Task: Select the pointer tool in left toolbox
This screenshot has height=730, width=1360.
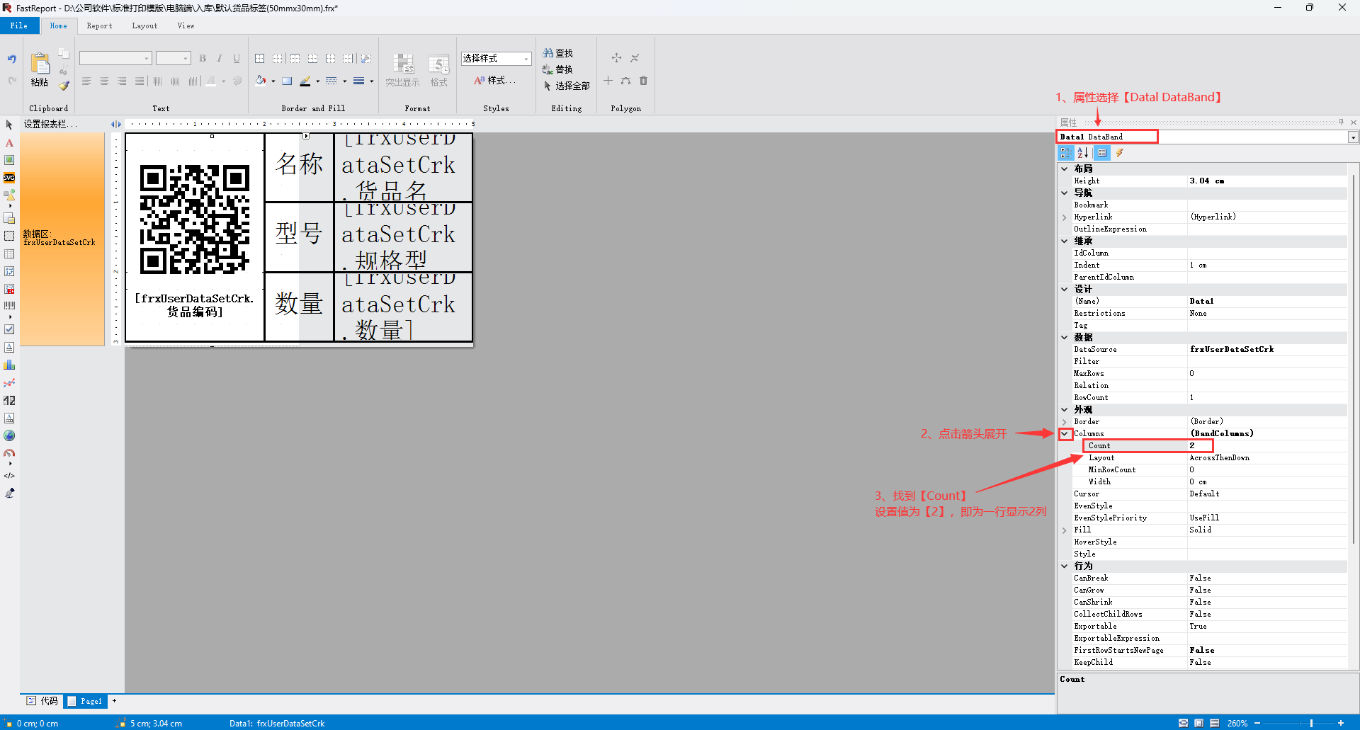Action: pos(9,125)
